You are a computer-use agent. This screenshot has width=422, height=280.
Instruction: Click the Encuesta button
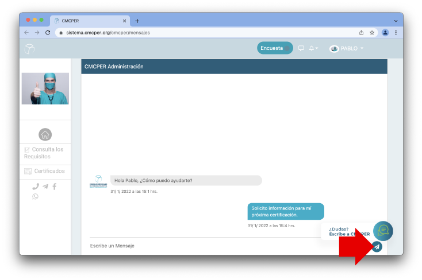point(274,48)
